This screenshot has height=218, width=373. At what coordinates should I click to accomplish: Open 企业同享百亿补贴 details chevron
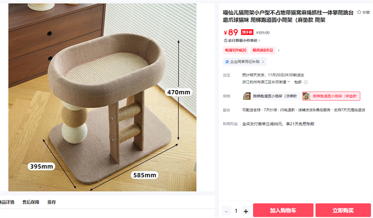point(263,62)
